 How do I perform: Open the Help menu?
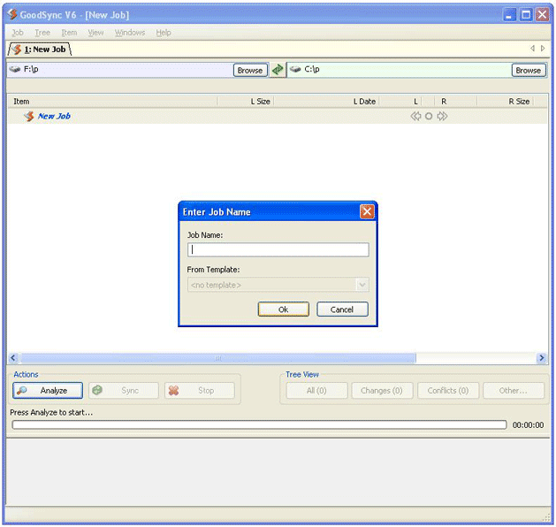click(x=164, y=33)
